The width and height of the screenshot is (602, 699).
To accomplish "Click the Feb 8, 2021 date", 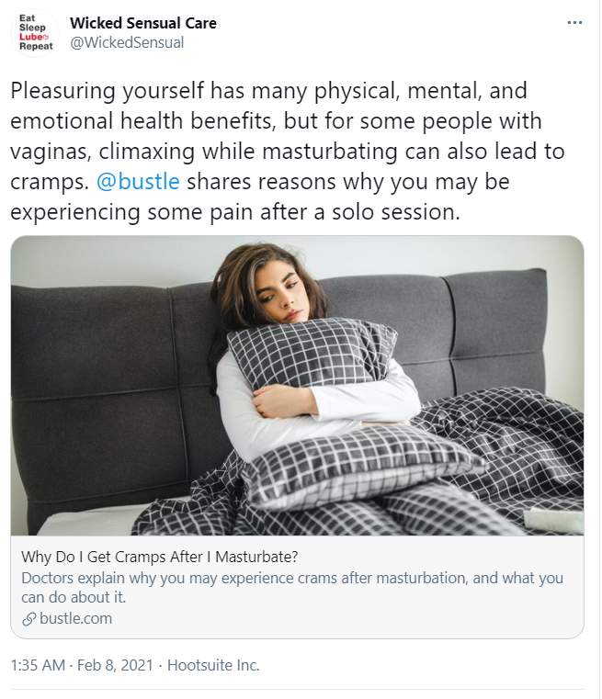I will point(115,666).
